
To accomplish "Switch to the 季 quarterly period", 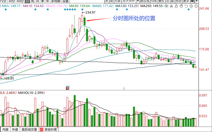I will [x=42, y=1].
